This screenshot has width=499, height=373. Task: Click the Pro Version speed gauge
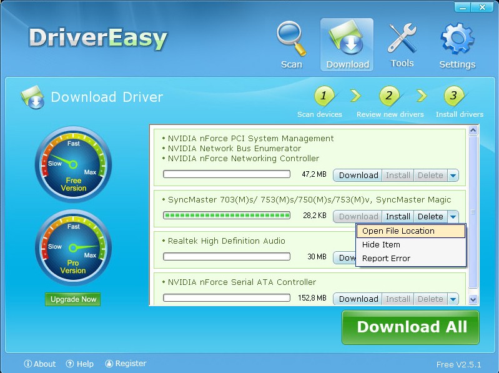coord(73,247)
